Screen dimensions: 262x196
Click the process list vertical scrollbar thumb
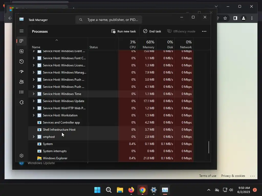[209, 147]
